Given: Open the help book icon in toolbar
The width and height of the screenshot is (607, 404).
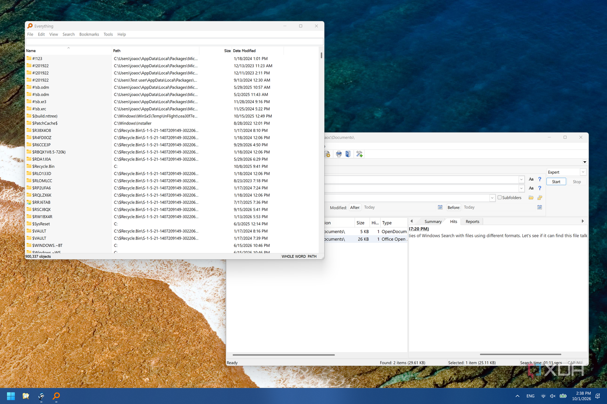Looking at the screenshot, I should click(x=348, y=154).
